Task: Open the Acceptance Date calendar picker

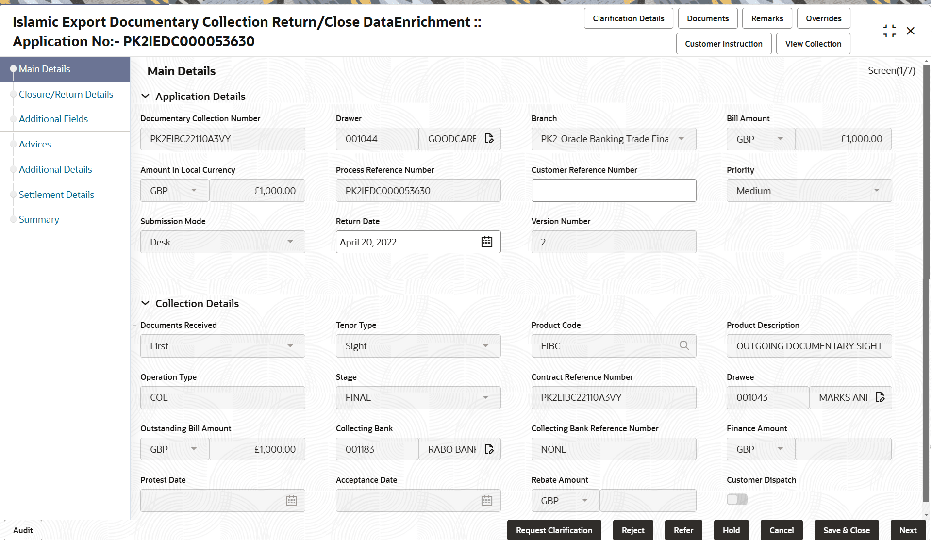Action: (486, 500)
